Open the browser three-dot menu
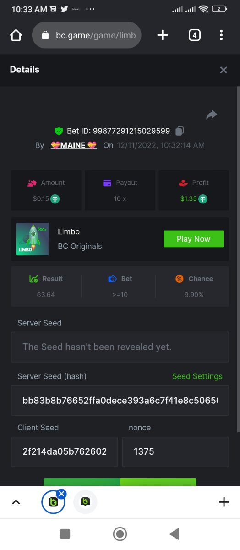Viewport: 240px width, 550px height. [x=221, y=35]
